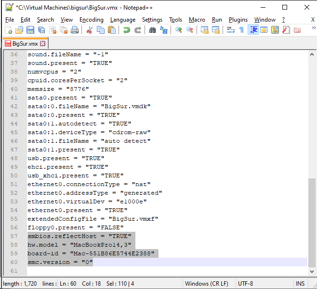Open the Window menu
The image size is (317, 289).
(x=265, y=20)
